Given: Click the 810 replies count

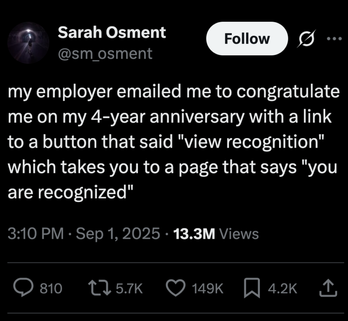Looking at the screenshot, I should 51,288.
